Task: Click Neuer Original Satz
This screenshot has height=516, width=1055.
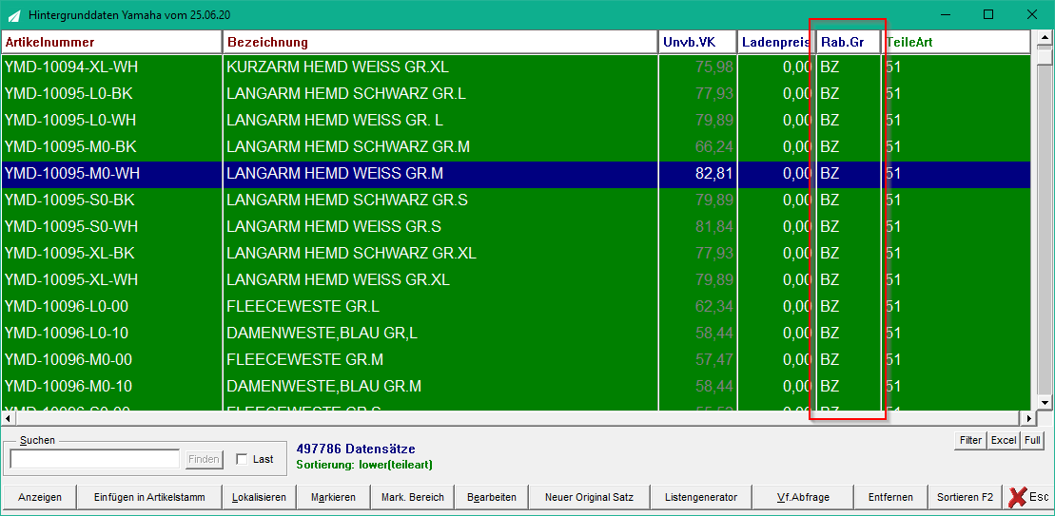Action: click(x=592, y=497)
